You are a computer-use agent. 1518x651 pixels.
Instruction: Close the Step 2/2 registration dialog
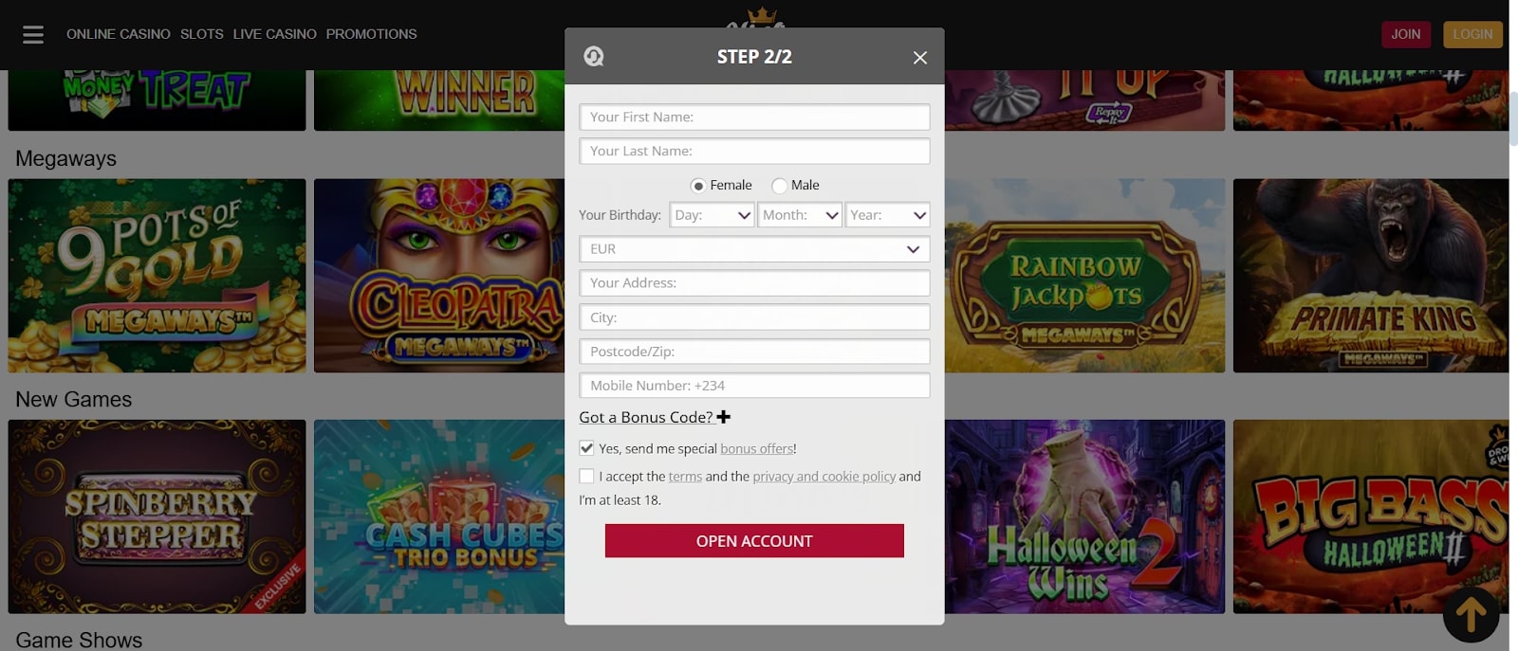[x=919, y=58]
